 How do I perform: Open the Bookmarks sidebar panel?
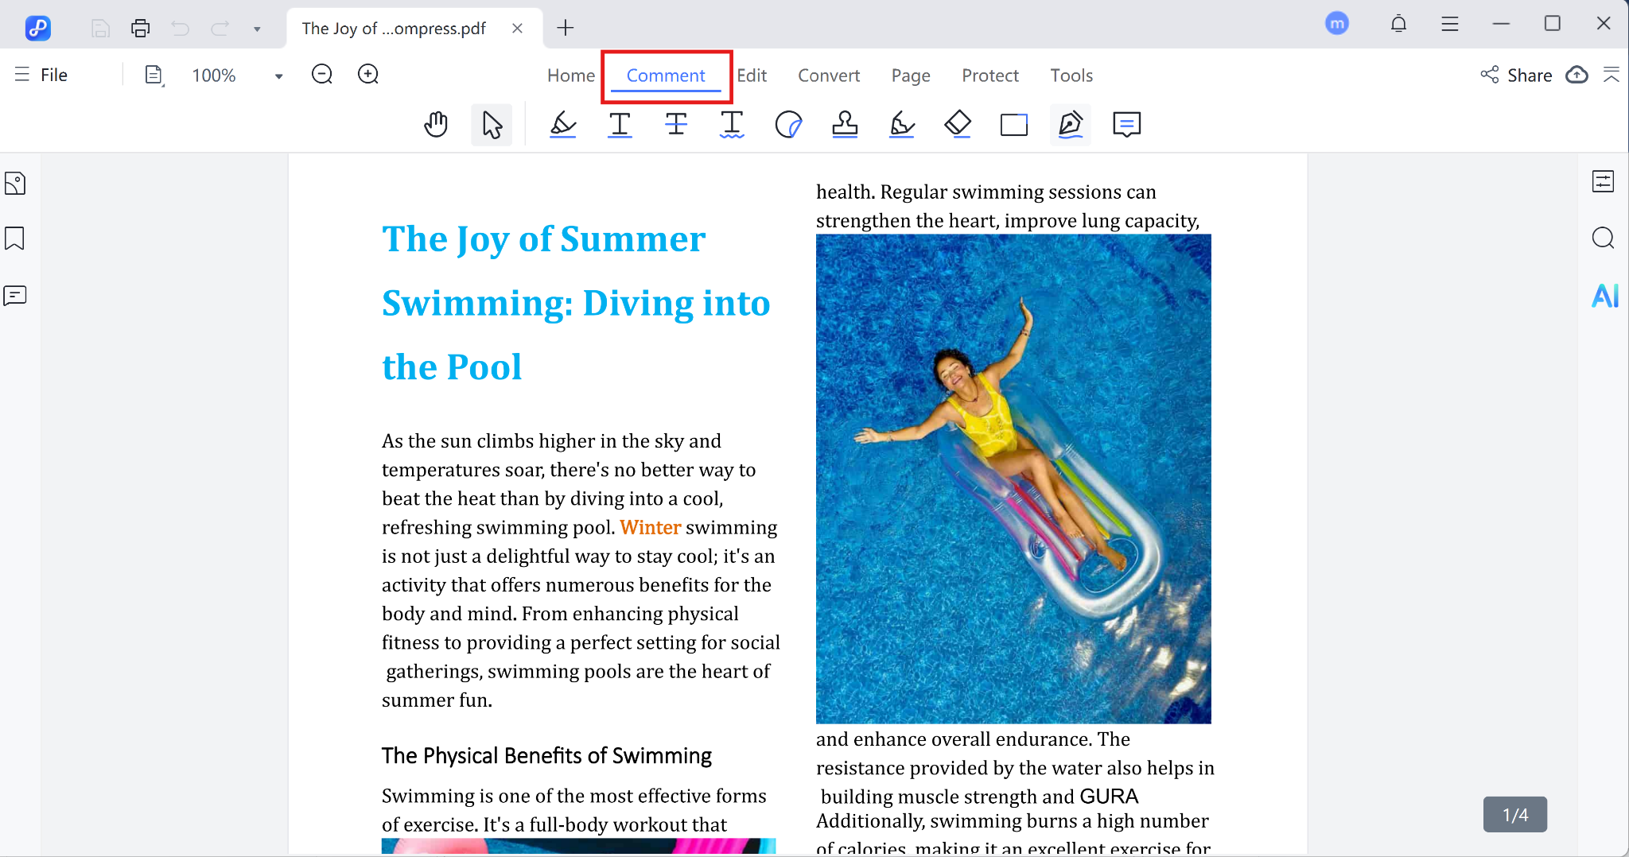coord(15,238)
